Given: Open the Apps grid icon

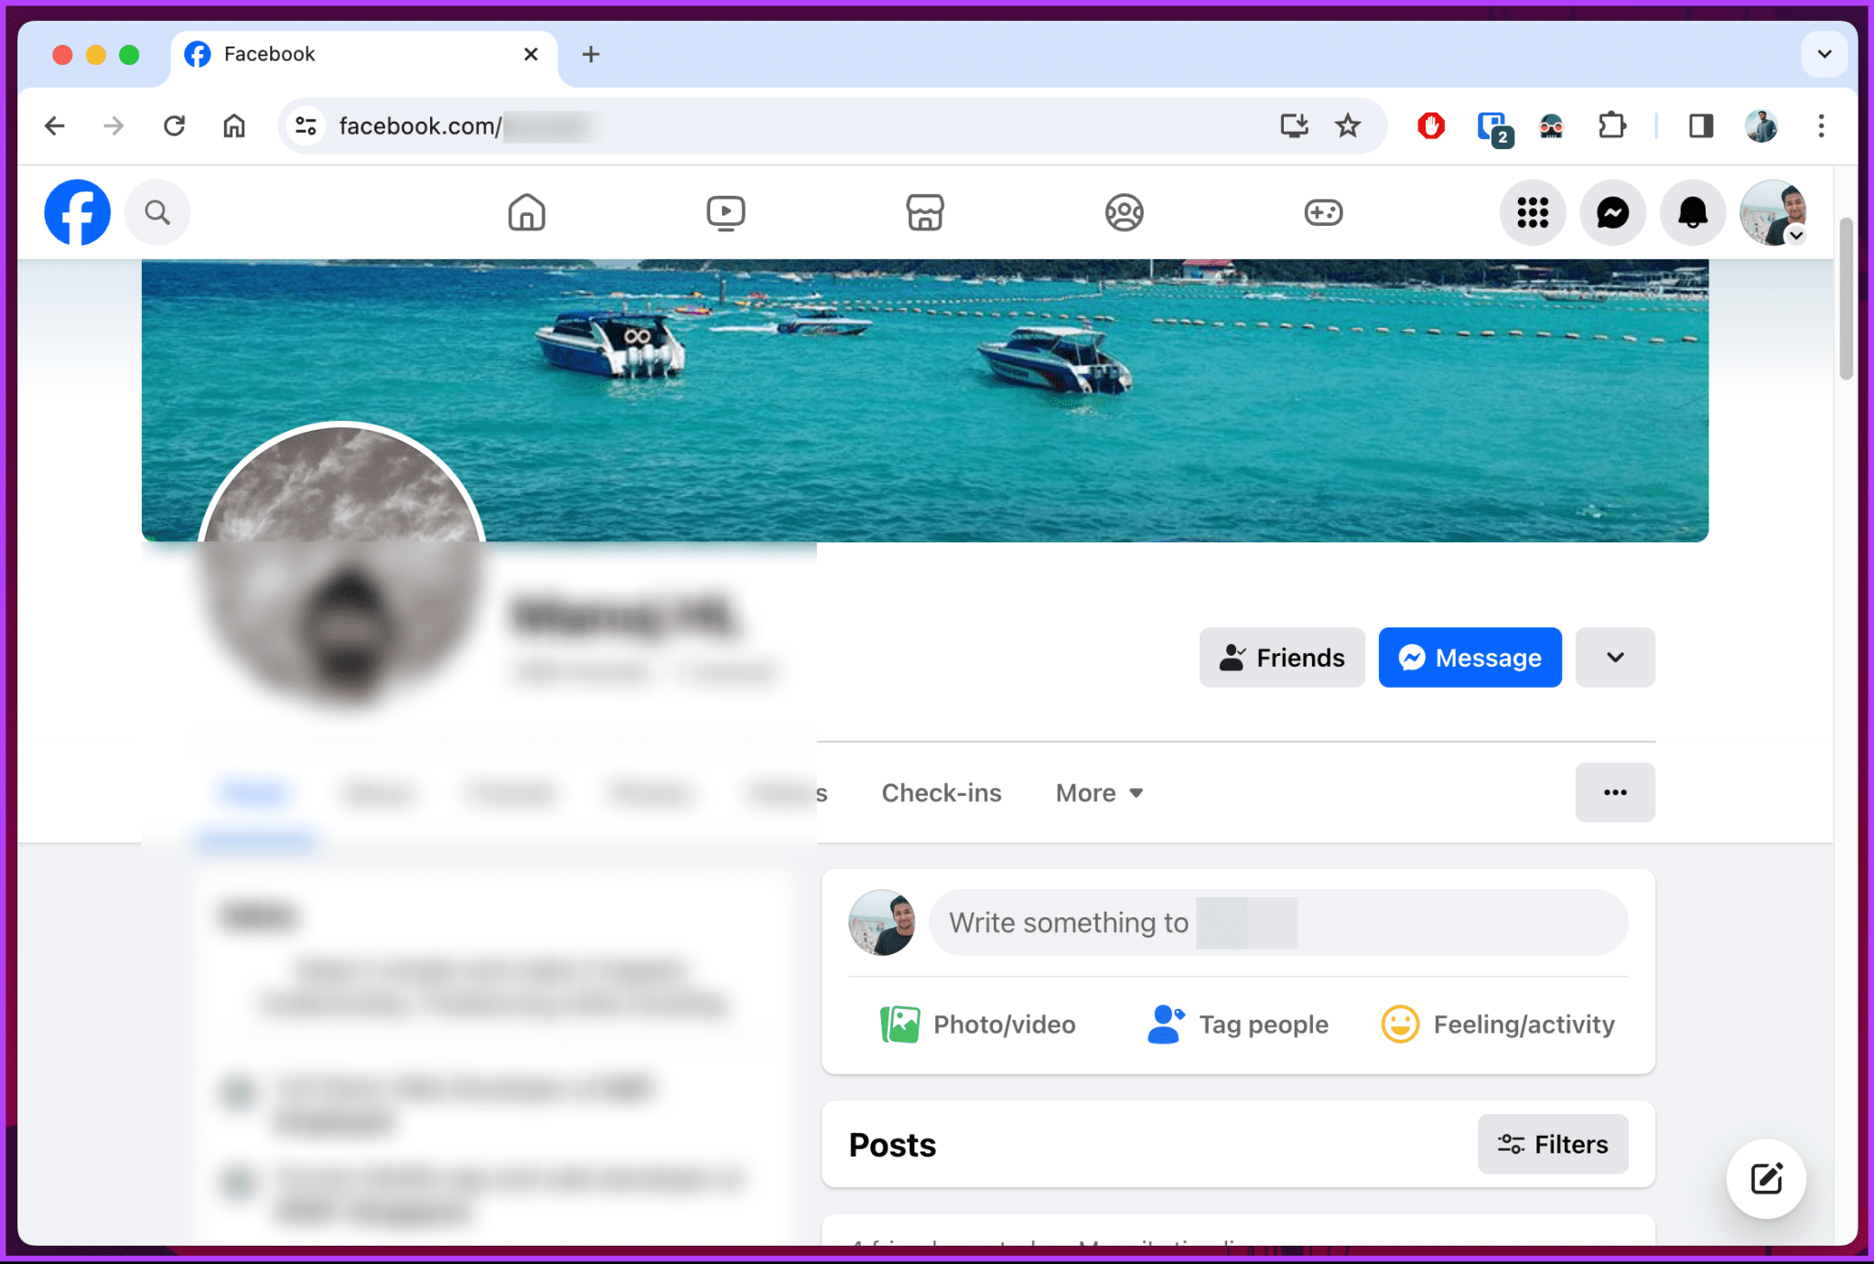Looking at the screenshot, I should pyautogui.click(x=1533, y=211).
